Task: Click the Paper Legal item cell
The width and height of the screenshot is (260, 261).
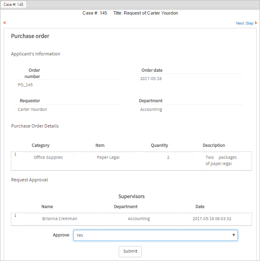Action: [108, 158]
